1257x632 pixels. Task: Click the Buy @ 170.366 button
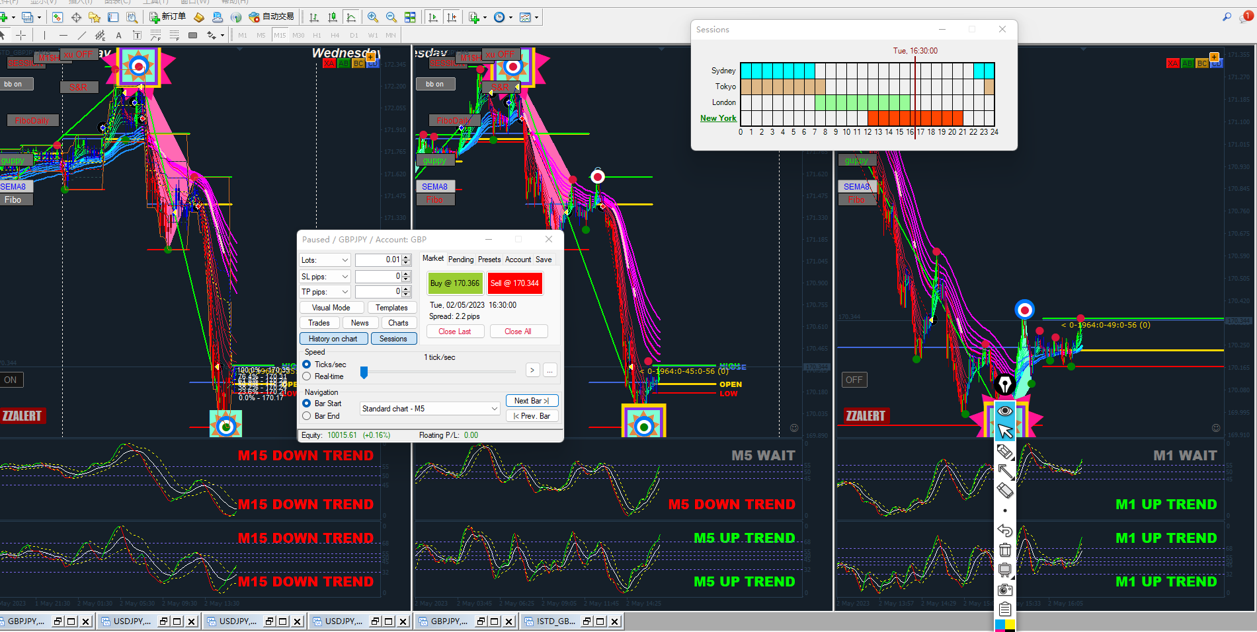click(455, 283)
